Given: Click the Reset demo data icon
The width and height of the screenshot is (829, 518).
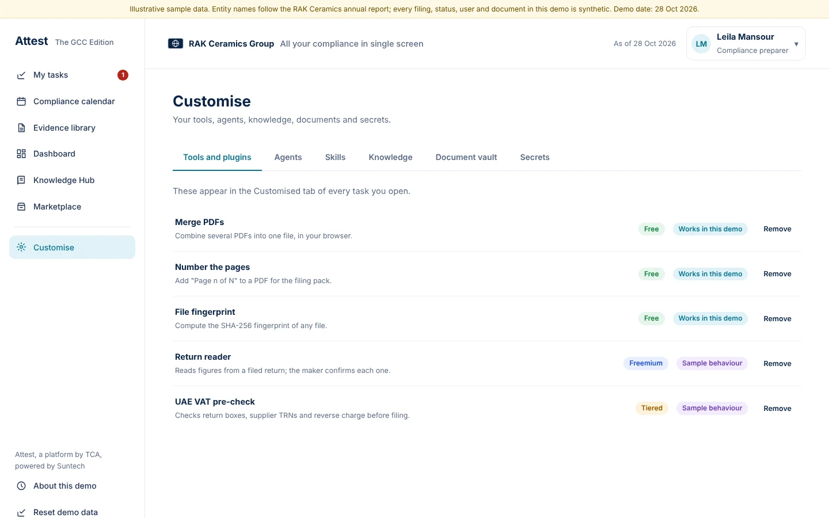Looking at the screenshot, I should point(21,512).
